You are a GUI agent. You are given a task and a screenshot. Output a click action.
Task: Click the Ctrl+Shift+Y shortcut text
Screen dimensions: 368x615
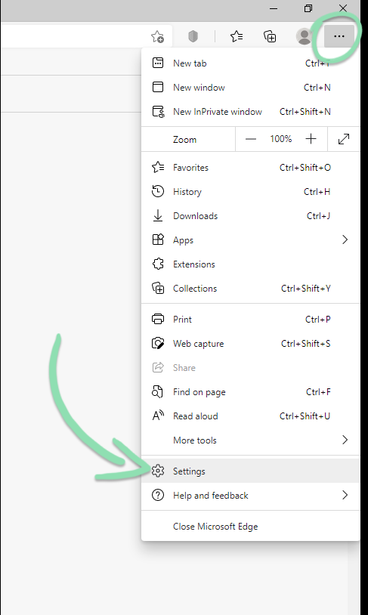coord(305,289)
